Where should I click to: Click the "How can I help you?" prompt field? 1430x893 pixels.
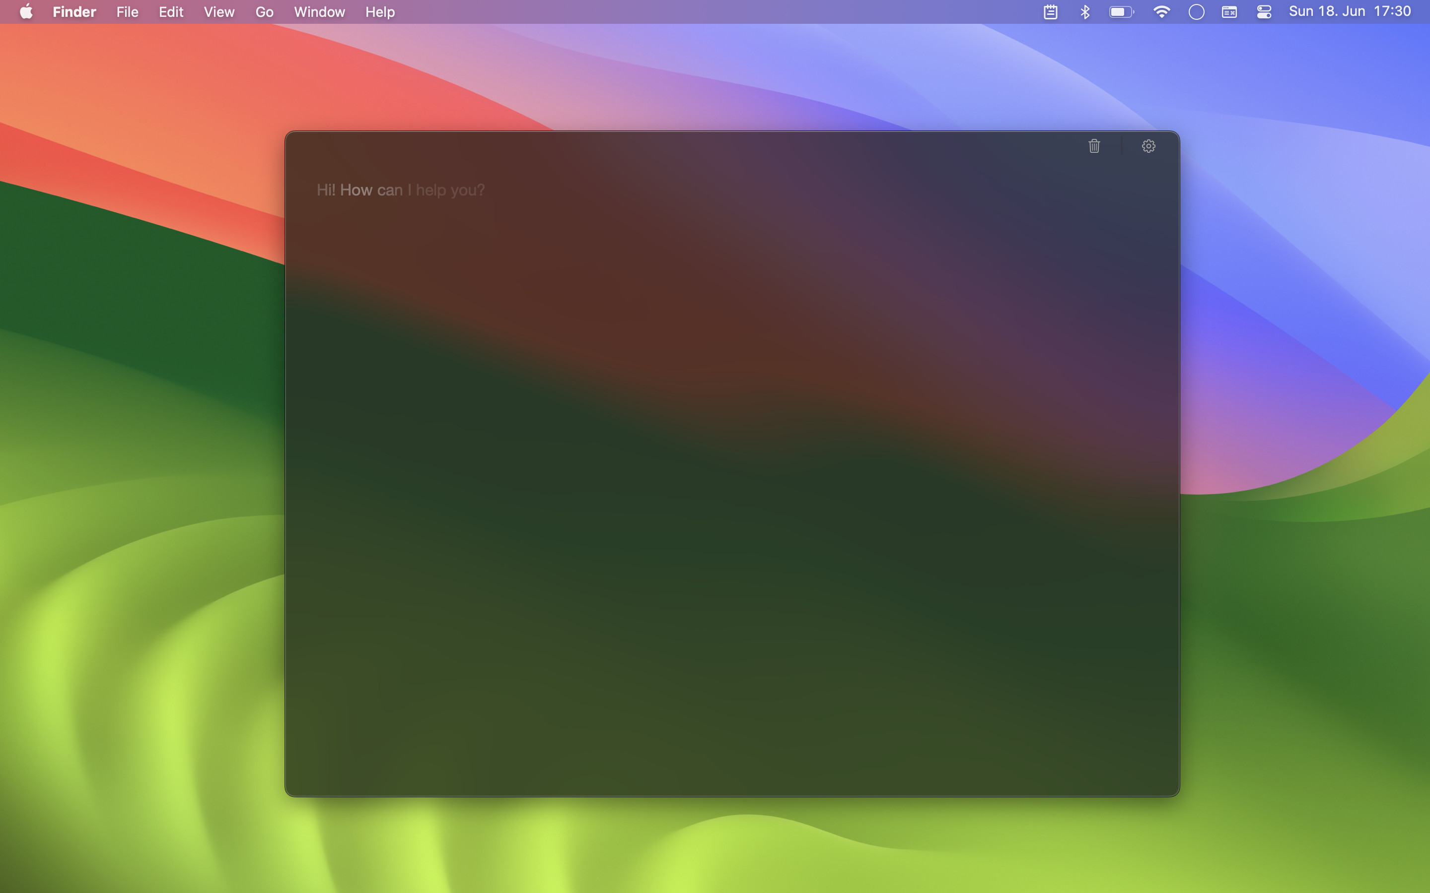pos(401,190)
